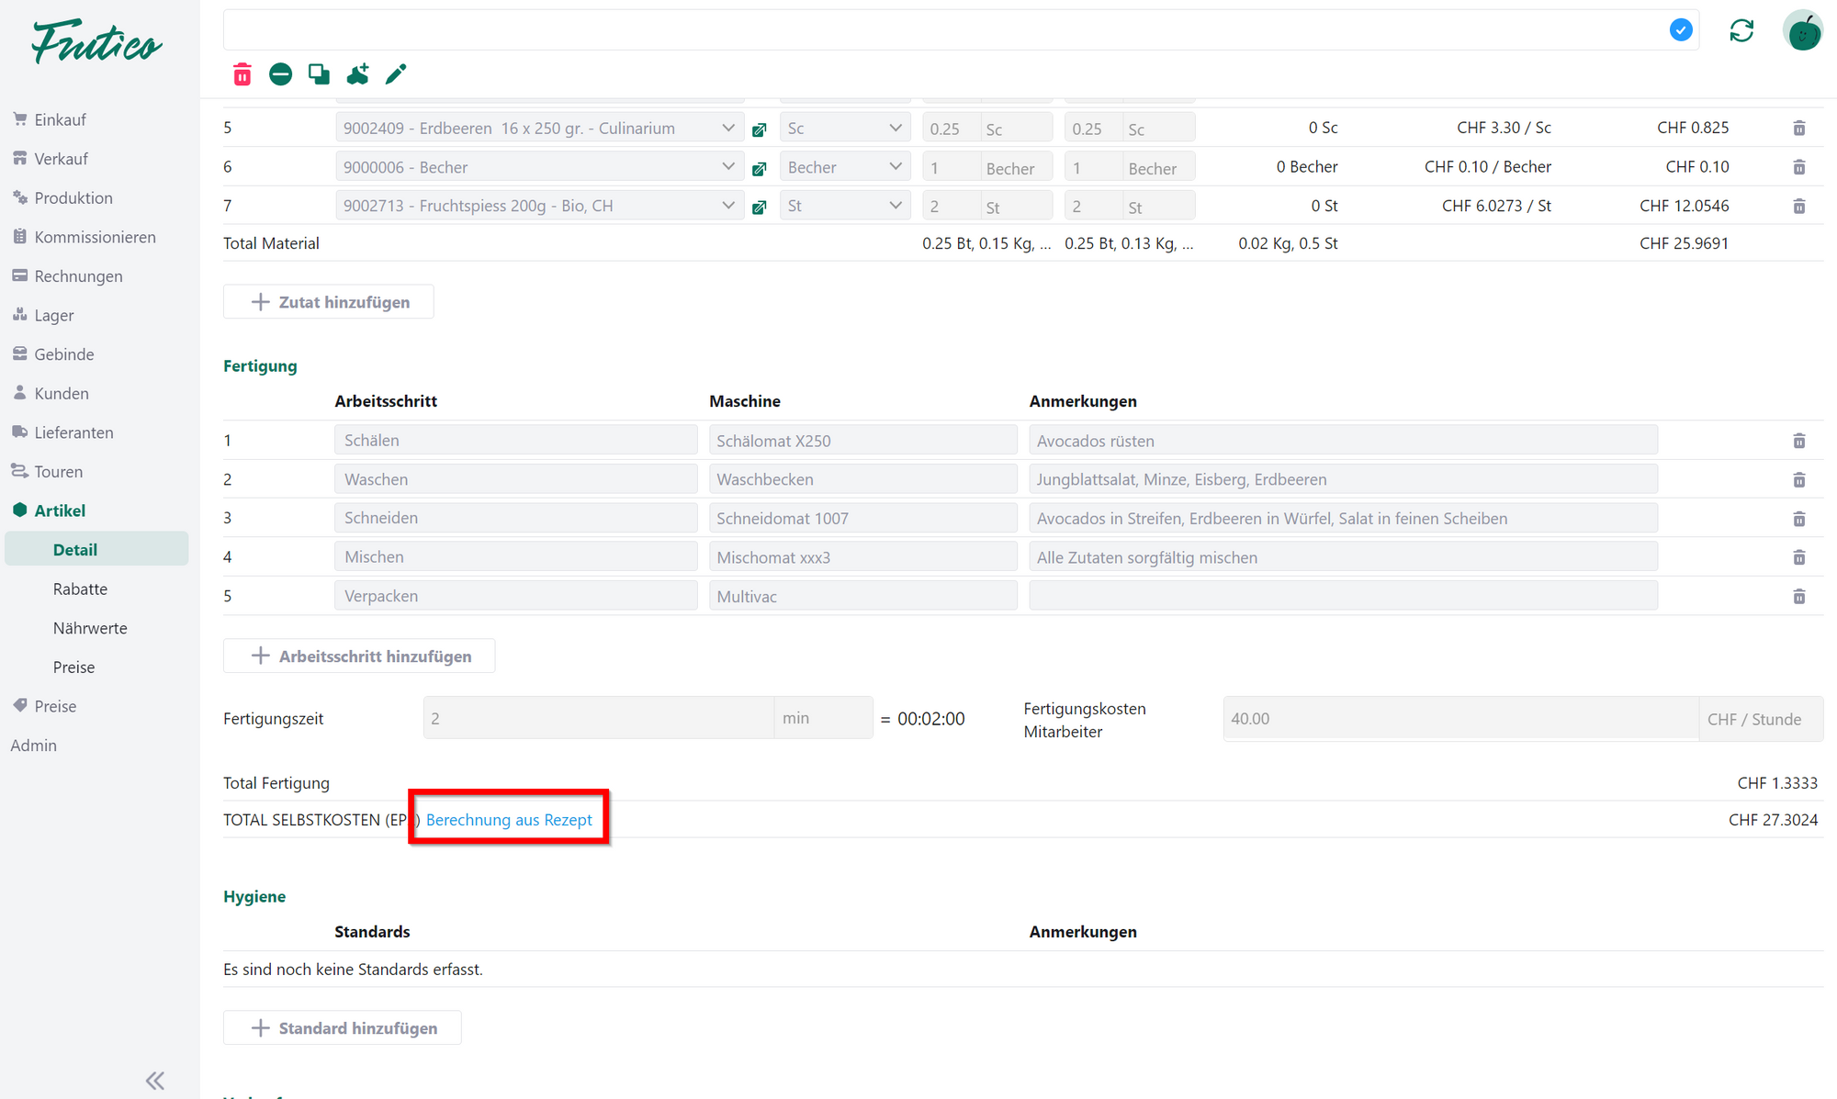This screenshot has height=1099, width=1837.
Task: Click the green minus circle icon
Action: click(281, 74)
